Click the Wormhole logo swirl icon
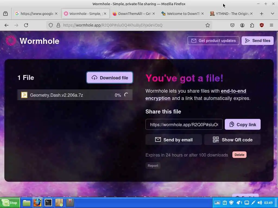 [x=11, y=41]
